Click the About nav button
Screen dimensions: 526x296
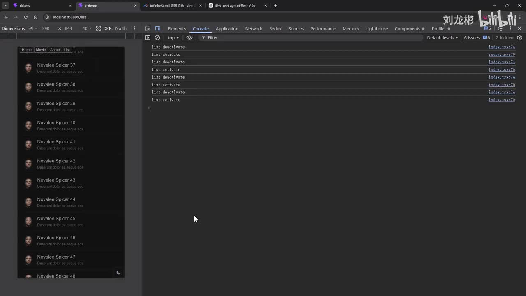55,50
